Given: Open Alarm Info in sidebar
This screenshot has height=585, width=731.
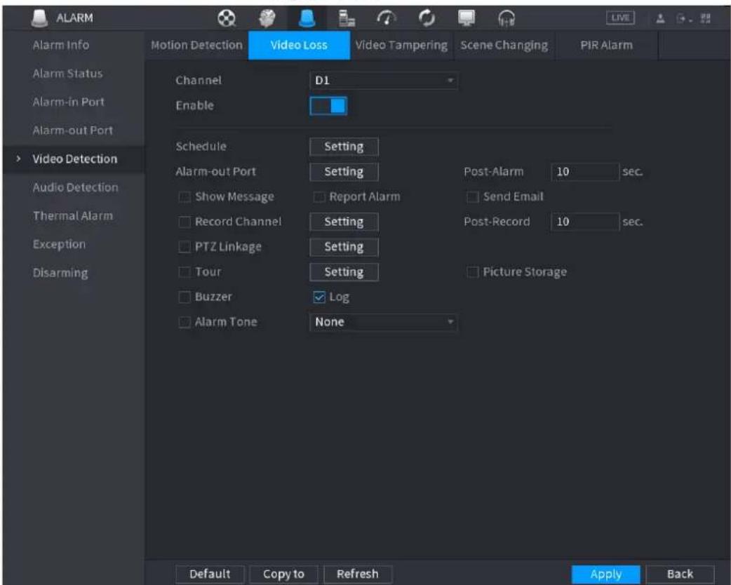Looking at the screenshot, I should [60, 45].
